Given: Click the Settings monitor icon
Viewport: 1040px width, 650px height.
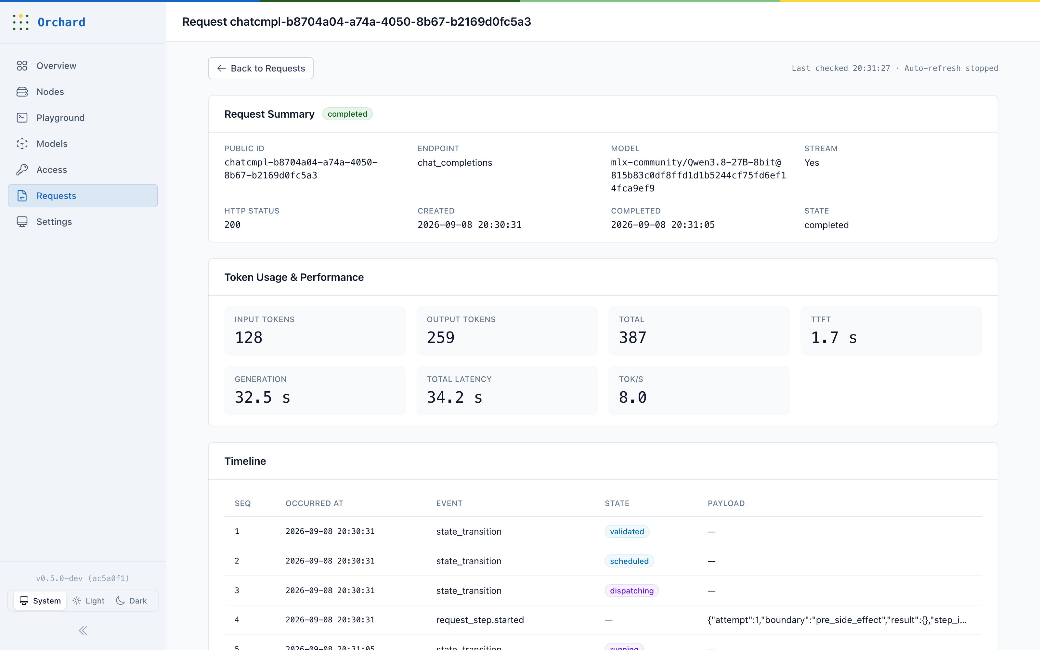Looking at the screenshot, I should tap(22, 222).
